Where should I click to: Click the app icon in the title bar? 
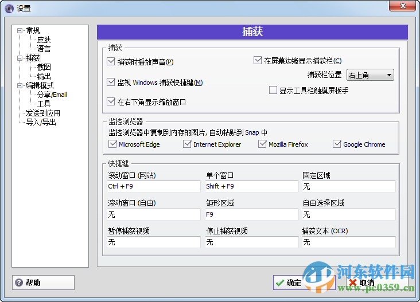(x=9, y=8)
